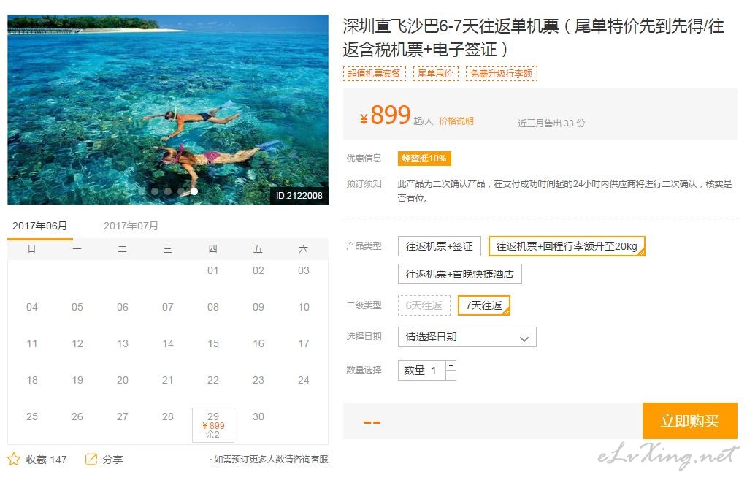Screen dimensions: 747x480
Task: Click the 近三月售出 33 份 sales text
Action: [x=551, y=123]
